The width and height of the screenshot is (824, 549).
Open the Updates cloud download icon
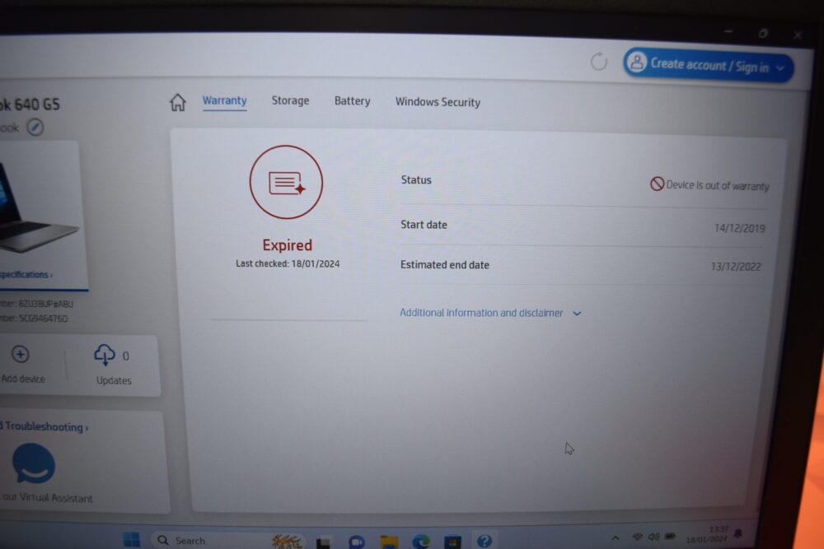(105, 355)
